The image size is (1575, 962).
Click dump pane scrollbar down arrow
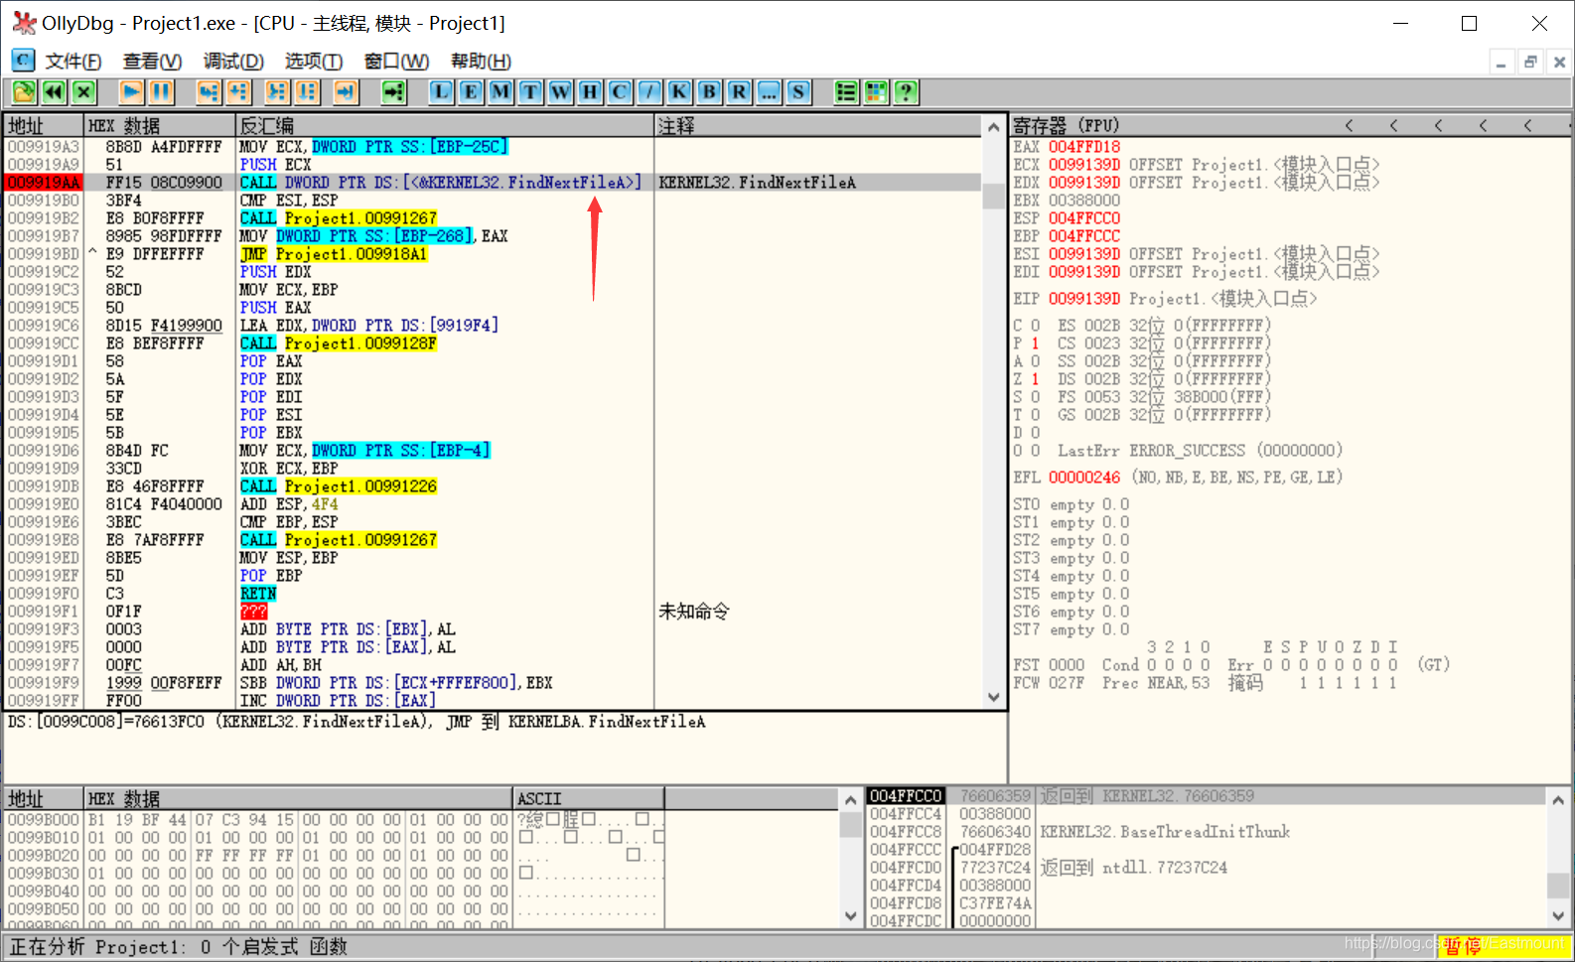pos(851,916)
